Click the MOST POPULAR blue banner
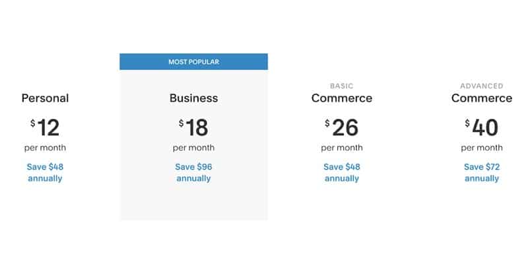528x264 pixels. [x=193, y=61]
